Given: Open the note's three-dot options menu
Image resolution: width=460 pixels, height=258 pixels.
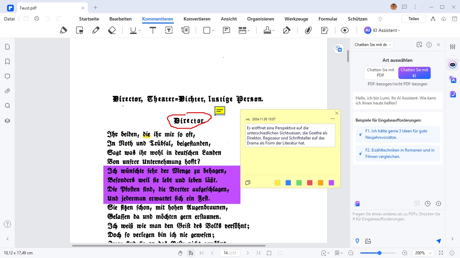Looking at the screenshot, I should pos(333,119).
